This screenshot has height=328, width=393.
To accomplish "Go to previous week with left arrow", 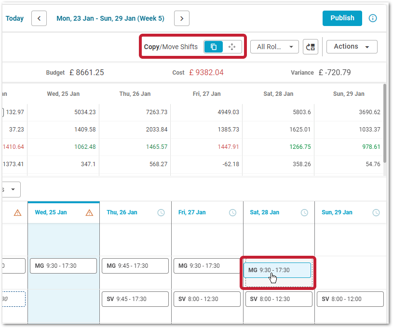I will pyautogui.click(x=39, y=18).
